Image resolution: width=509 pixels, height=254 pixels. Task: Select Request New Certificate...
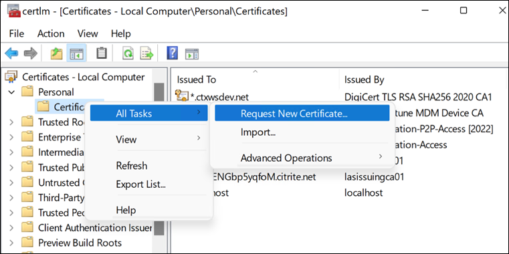coord(302,113)
